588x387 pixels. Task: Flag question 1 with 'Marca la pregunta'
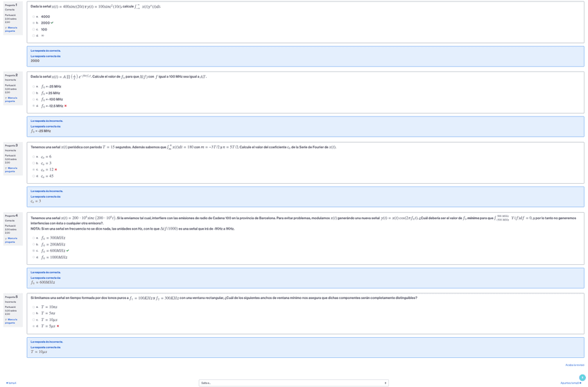coord(11,29)
